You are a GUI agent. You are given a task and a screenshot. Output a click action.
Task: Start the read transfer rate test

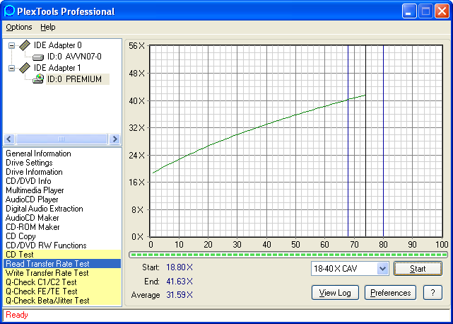[x=418, y=269]
